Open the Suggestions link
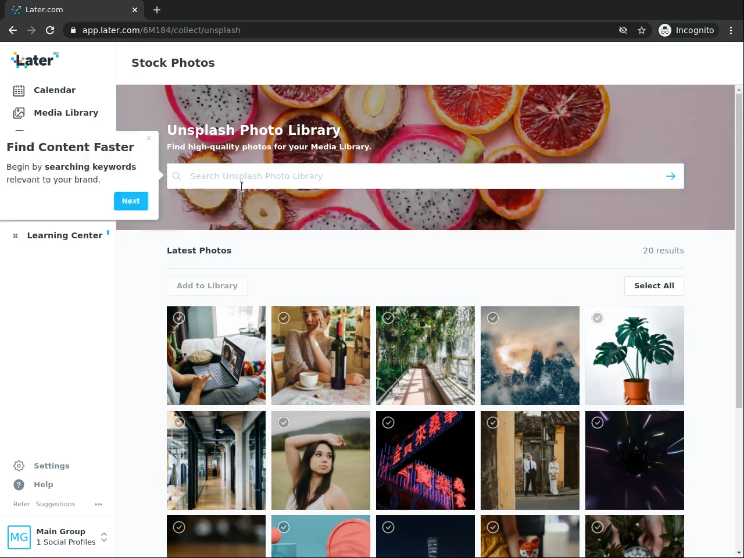 pos(55,505)
